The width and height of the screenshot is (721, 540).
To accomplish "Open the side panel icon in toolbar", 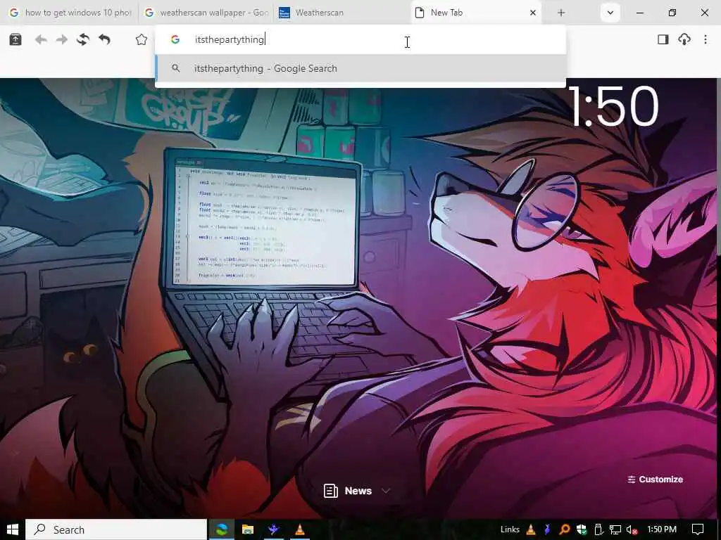I will click(663, 39).
